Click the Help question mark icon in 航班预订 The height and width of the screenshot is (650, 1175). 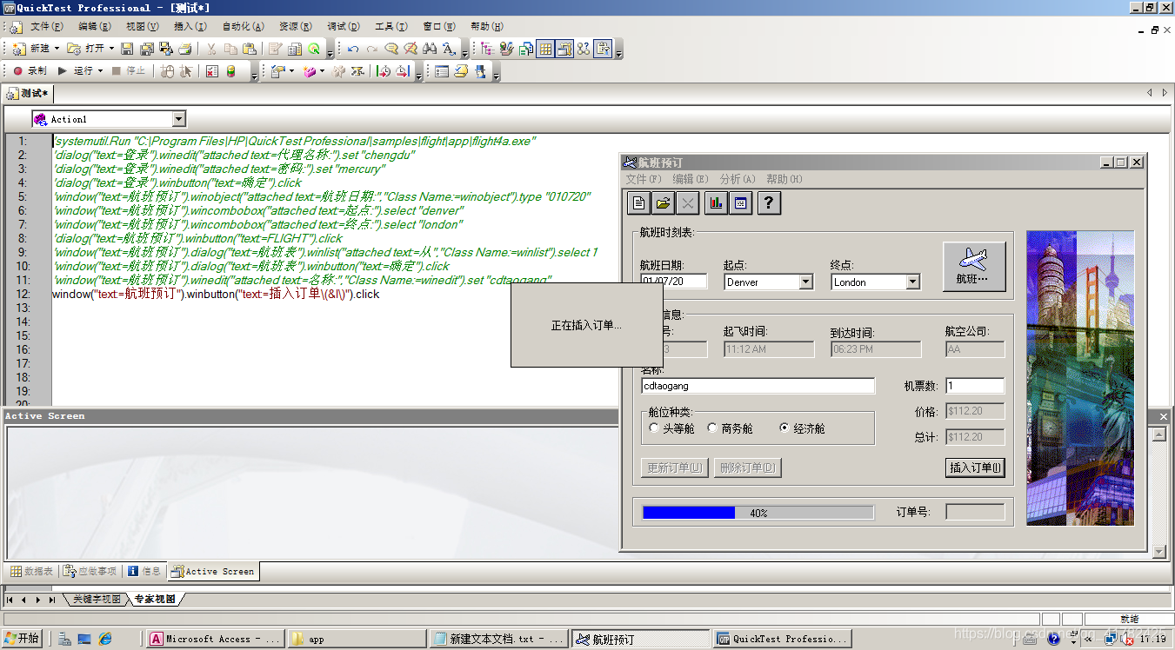pos(767,203)
